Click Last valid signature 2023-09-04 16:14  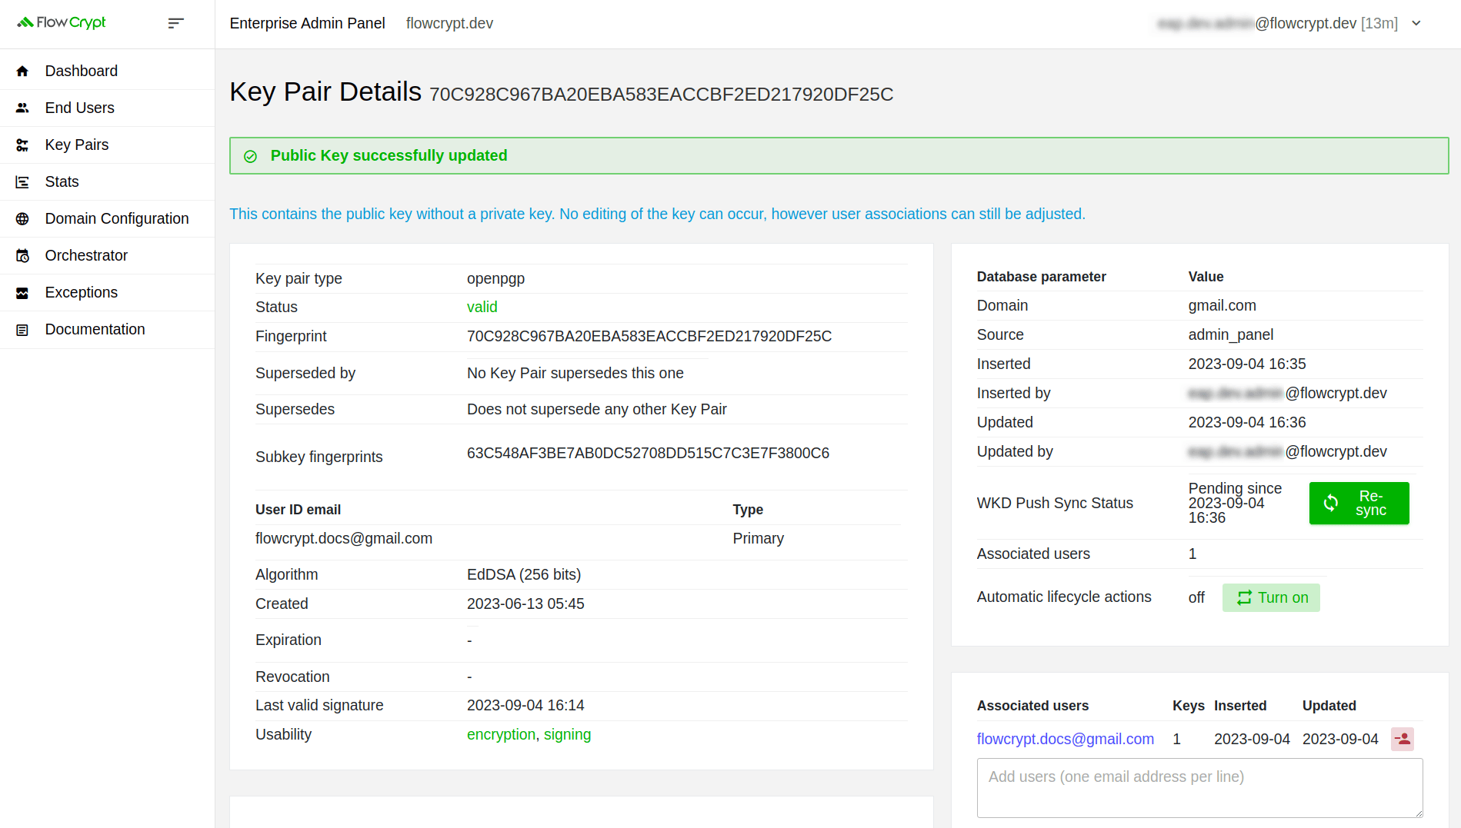525,705
